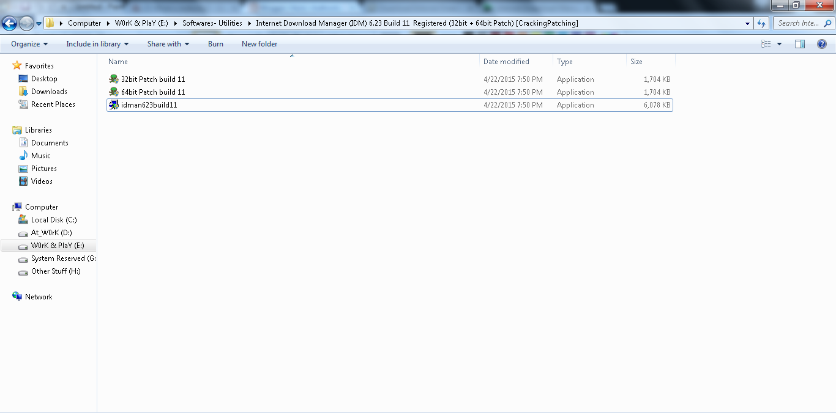Click the folder icon in the address bar
This screenshot has height=413, width=836.
coord(50,23)
